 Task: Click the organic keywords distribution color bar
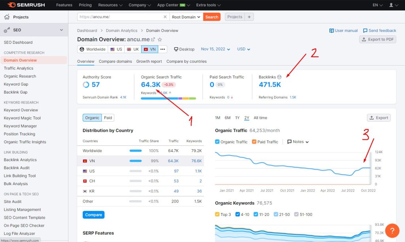(168, 98)
